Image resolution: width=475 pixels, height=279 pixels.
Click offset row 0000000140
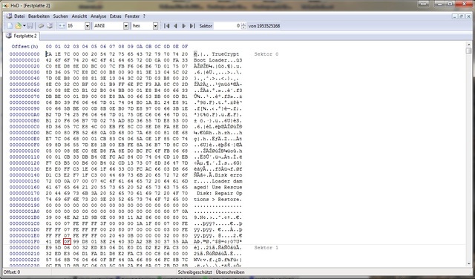coord(24,175)
